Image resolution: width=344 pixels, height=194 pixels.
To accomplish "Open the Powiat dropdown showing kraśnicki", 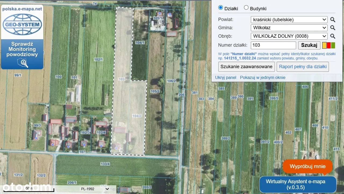I will tap(289, 20).
